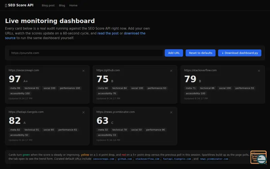This screenshot has height=169, width=270.
Task: Click seoscoreapi.com in the footer note
Action: 104,159
